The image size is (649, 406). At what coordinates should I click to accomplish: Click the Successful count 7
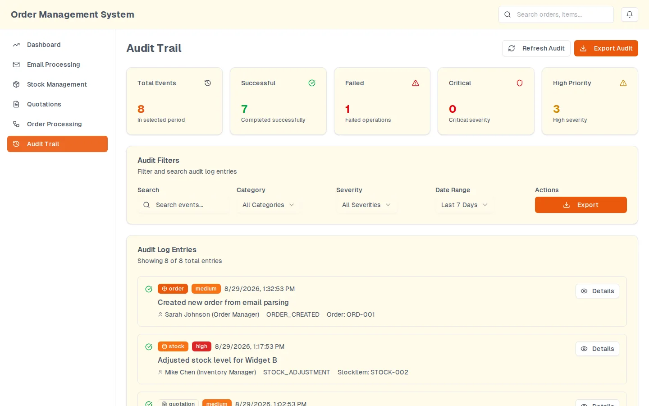click(x=244, y=109)
